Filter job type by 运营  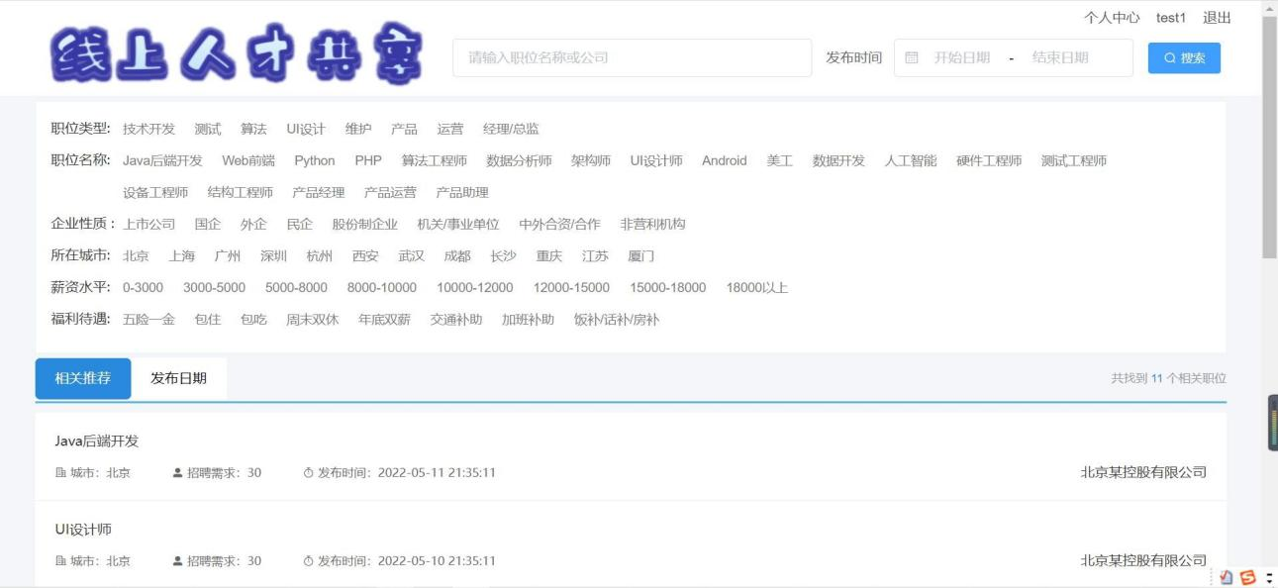(x=450, y=130)
